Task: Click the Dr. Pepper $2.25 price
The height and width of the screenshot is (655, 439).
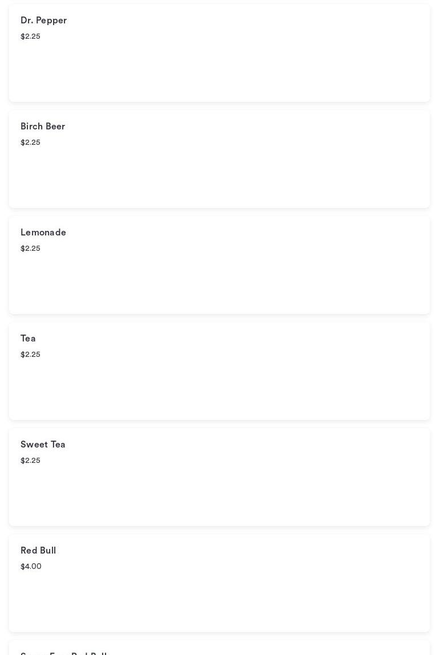Action: pyautogui.click(x=30, y=36)
